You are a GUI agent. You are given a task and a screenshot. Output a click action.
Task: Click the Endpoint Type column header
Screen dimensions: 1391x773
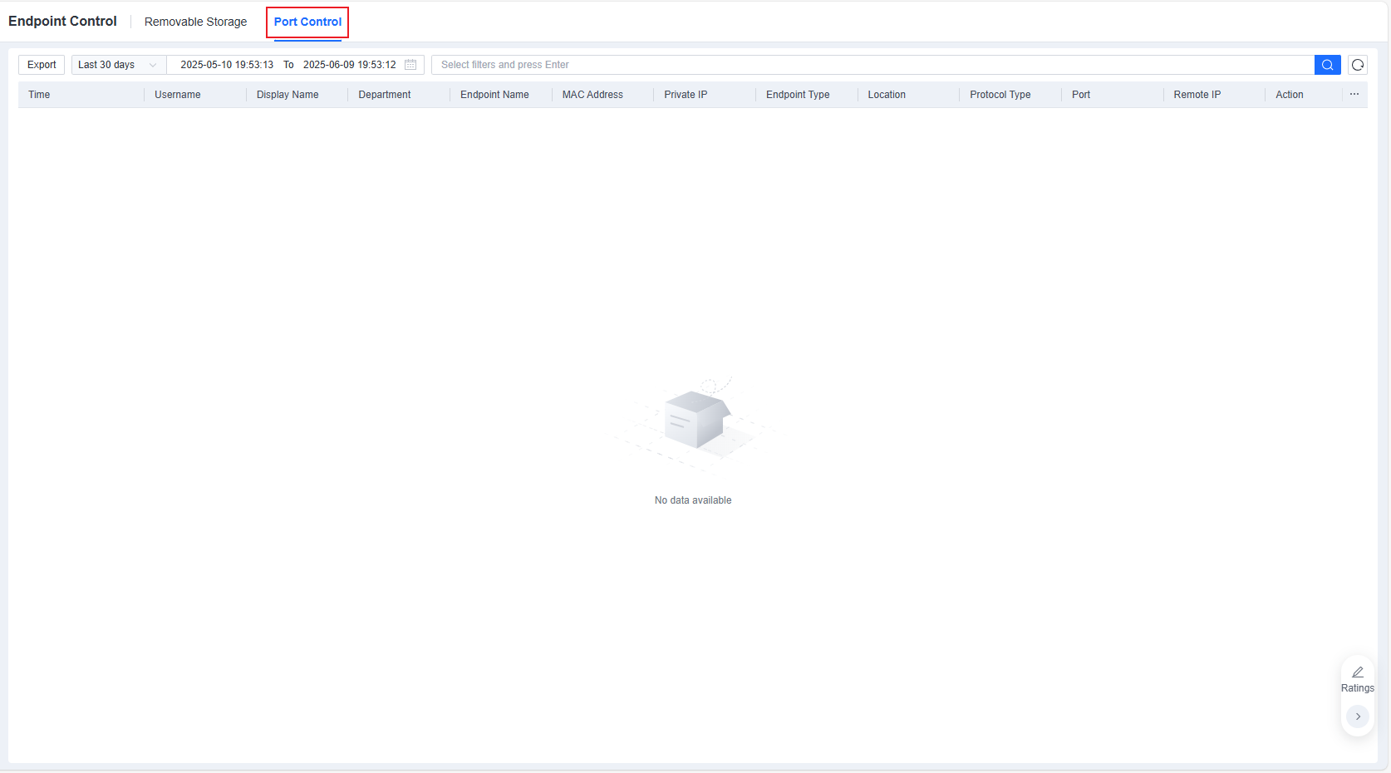(x=798, y=95)
